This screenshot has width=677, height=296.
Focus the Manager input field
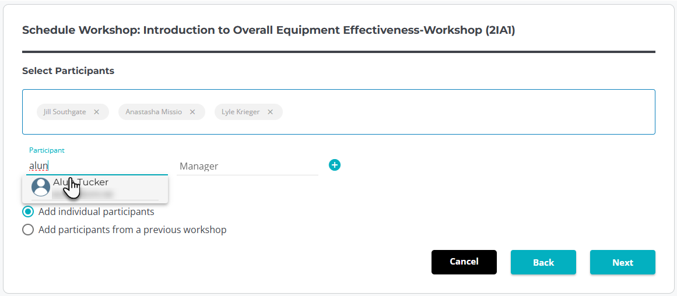click(247, 166)
